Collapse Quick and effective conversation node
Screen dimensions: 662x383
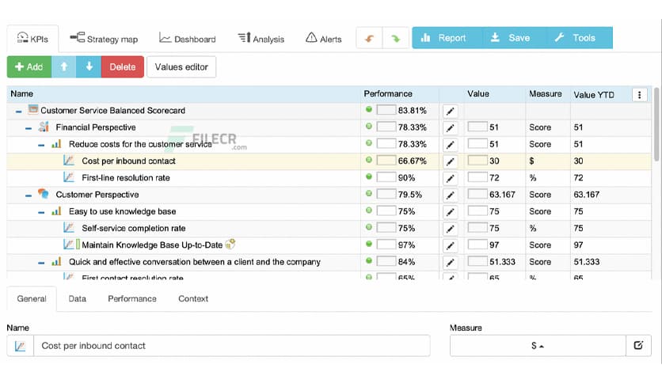point(41,263)
